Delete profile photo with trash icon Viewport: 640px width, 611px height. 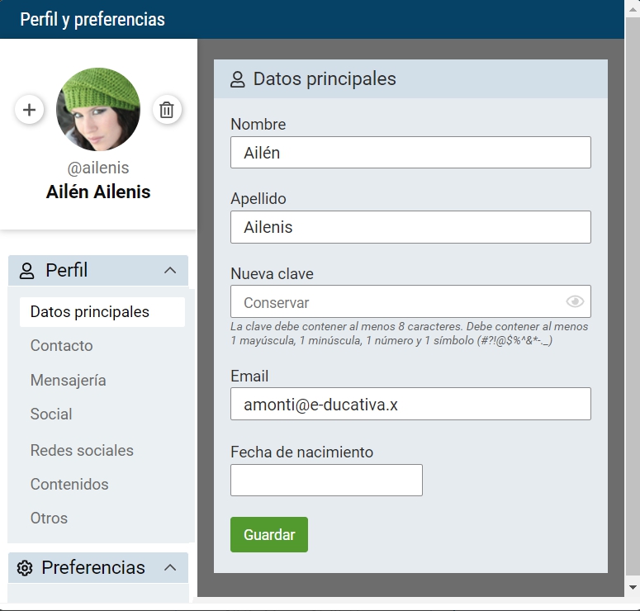(x=167, y=110)
